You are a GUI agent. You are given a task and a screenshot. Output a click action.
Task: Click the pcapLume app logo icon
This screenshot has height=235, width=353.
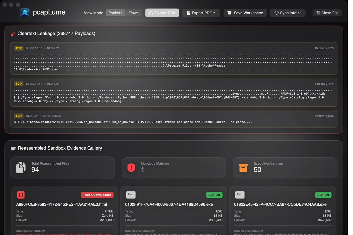coord(25,13)
